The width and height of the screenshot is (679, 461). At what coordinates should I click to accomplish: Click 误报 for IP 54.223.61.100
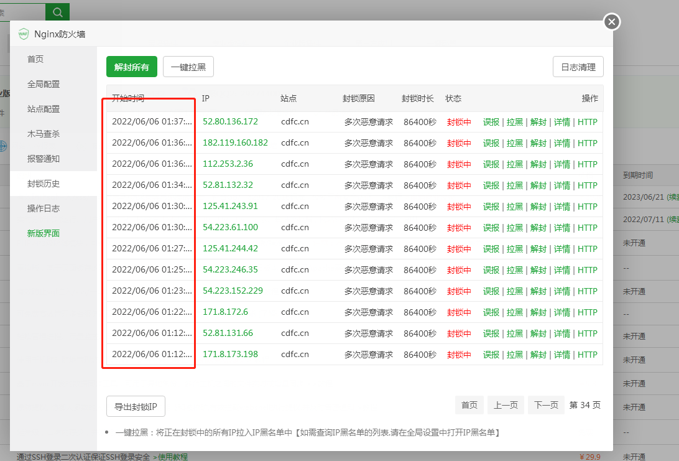tap(491, 228)
